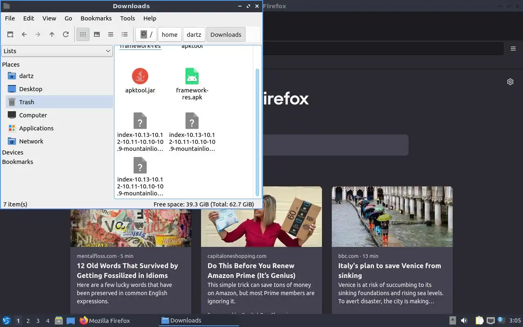Click the forward navigation arrow
The width and height of the screenshot is (523, 327).
[x=38, y=35]
